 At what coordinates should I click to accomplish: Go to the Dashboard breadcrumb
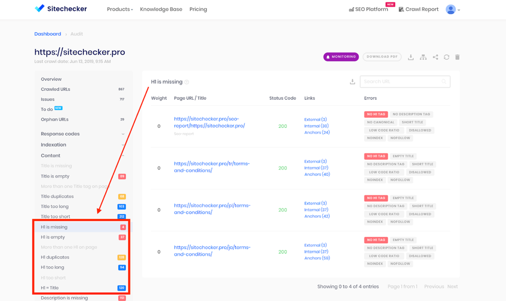pos(48,34)
